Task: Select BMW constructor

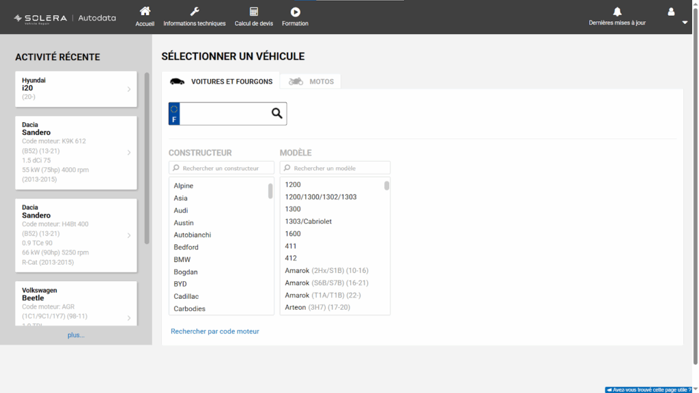Action: (182, 259)
